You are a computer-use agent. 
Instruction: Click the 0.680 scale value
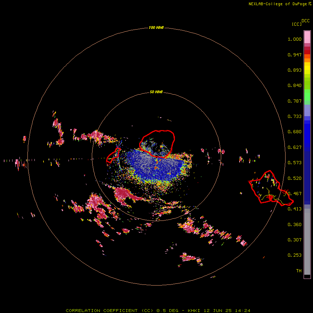click(295, 132)
